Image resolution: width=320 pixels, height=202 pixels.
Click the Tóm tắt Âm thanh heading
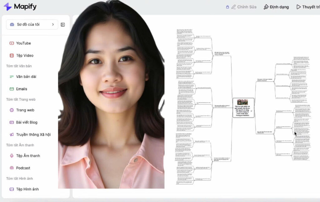[20, 145]
